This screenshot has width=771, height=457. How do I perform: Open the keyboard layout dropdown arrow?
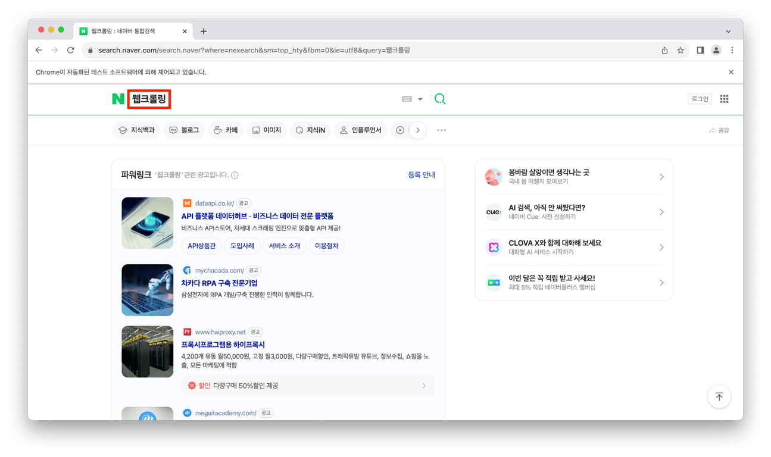coord(420,99)
